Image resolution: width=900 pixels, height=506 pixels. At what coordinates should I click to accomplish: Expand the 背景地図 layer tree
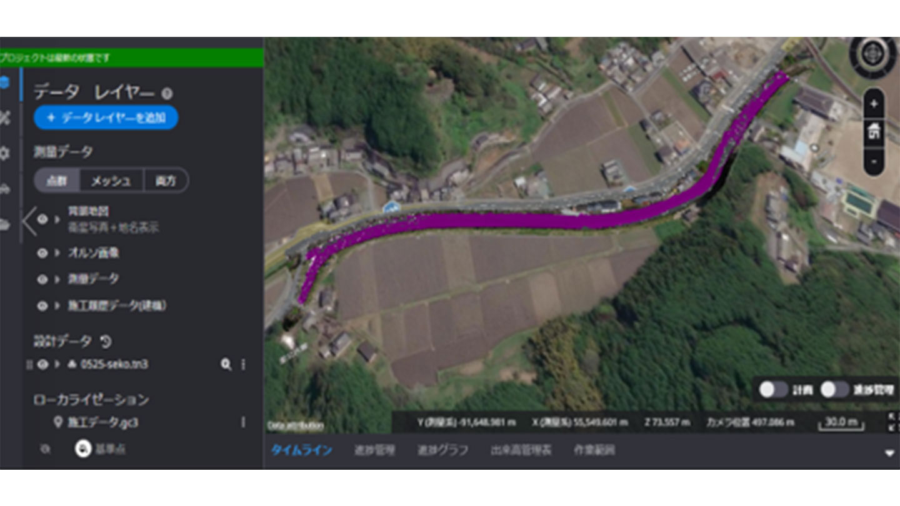pos(58,219)
